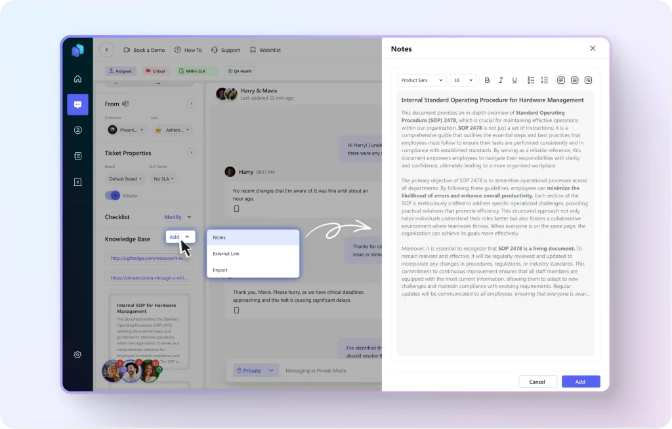
Task: Click the Cancel button in Notes panel
Action: (x=537, y=381)
